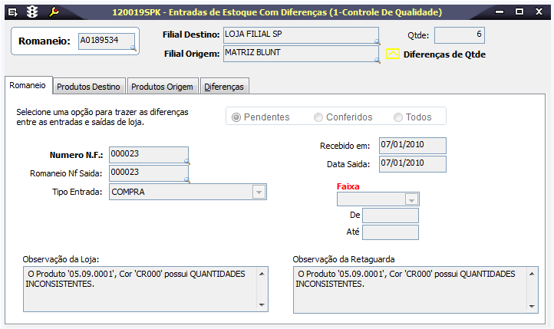The width and height of the screenshot is (554, 329).
Task: Click the yellow Diferenças de Qtde envelope icon
Action: click(393, 54)
